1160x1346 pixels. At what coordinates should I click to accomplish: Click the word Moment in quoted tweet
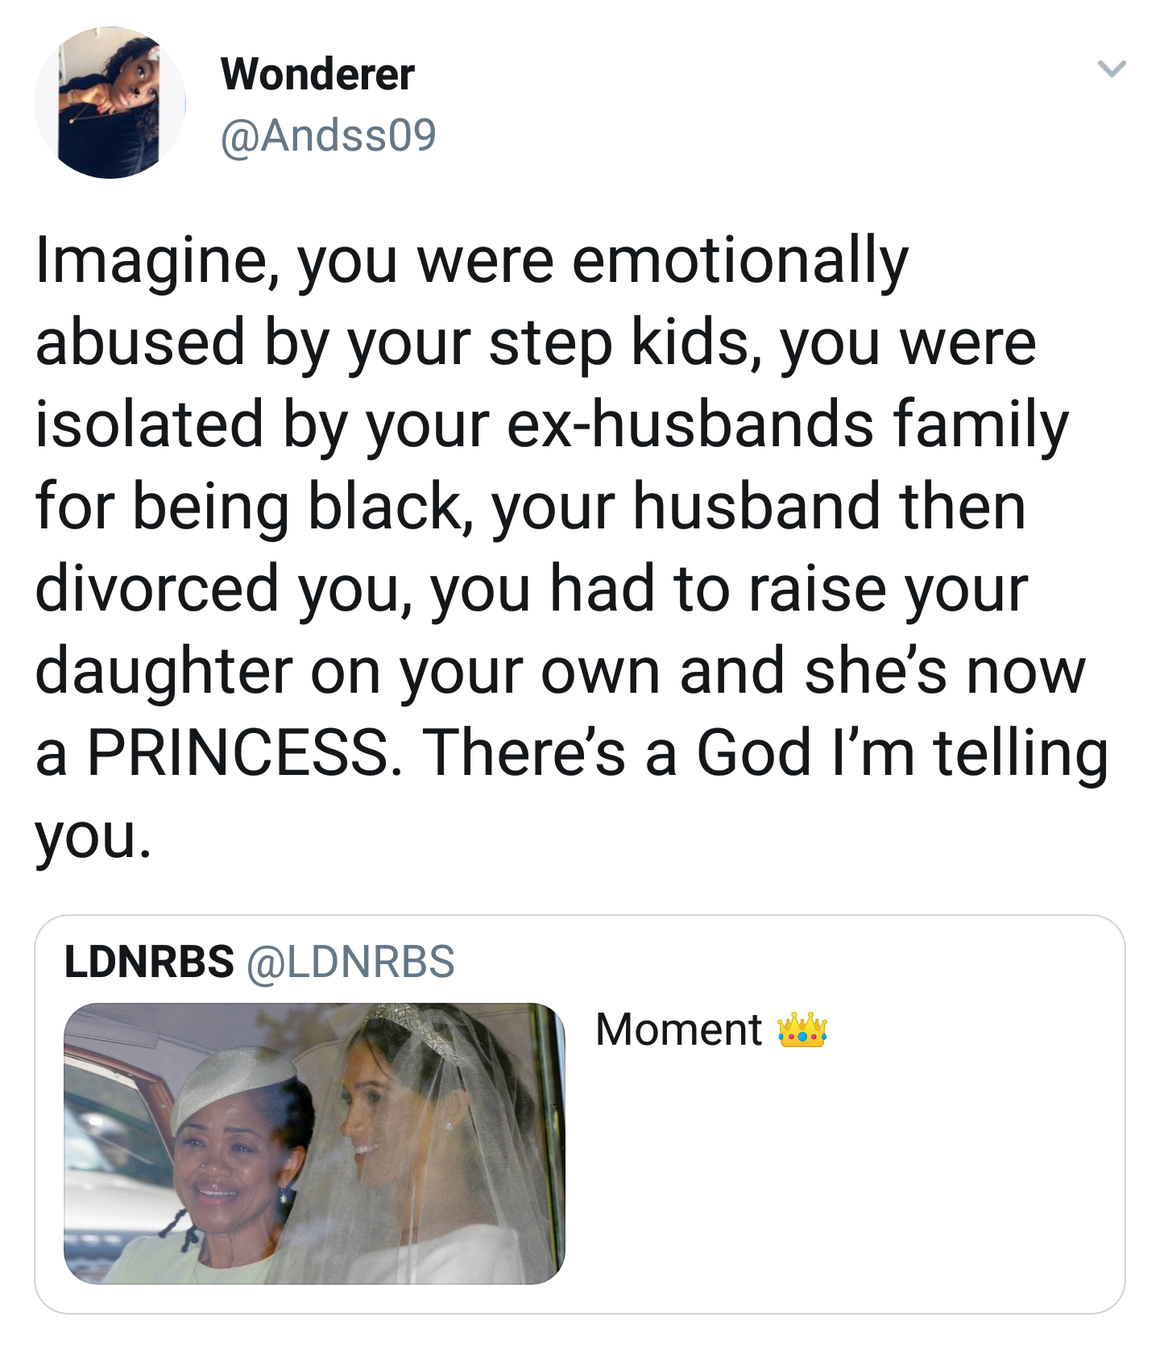[678, 1030]
